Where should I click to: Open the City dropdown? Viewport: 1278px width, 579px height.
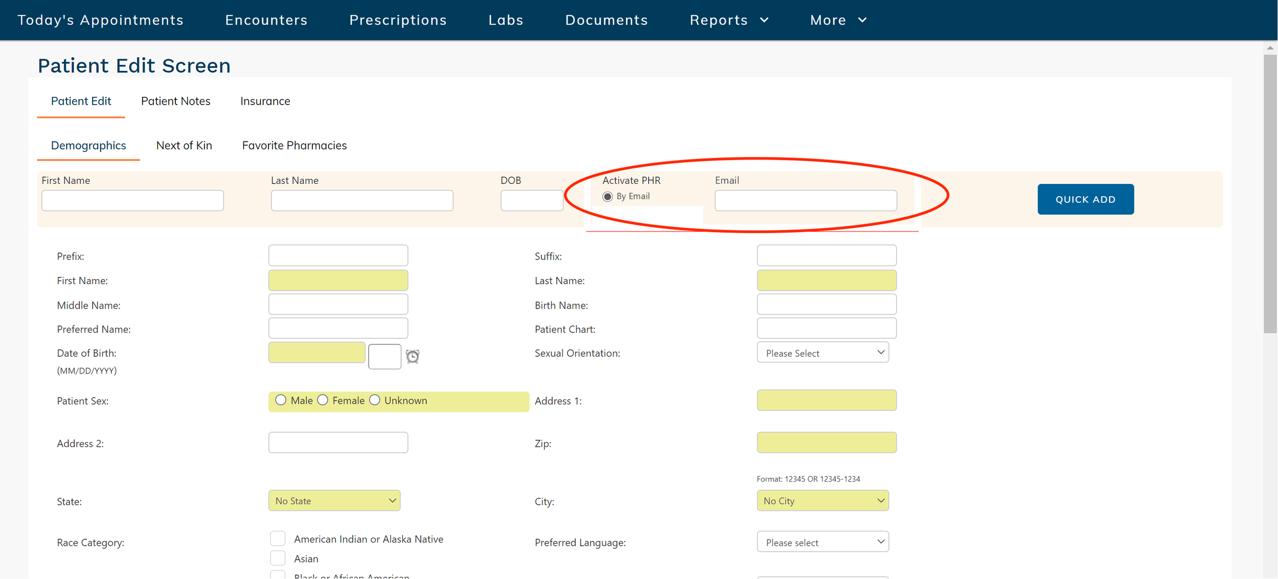click(x=823, y=501)
